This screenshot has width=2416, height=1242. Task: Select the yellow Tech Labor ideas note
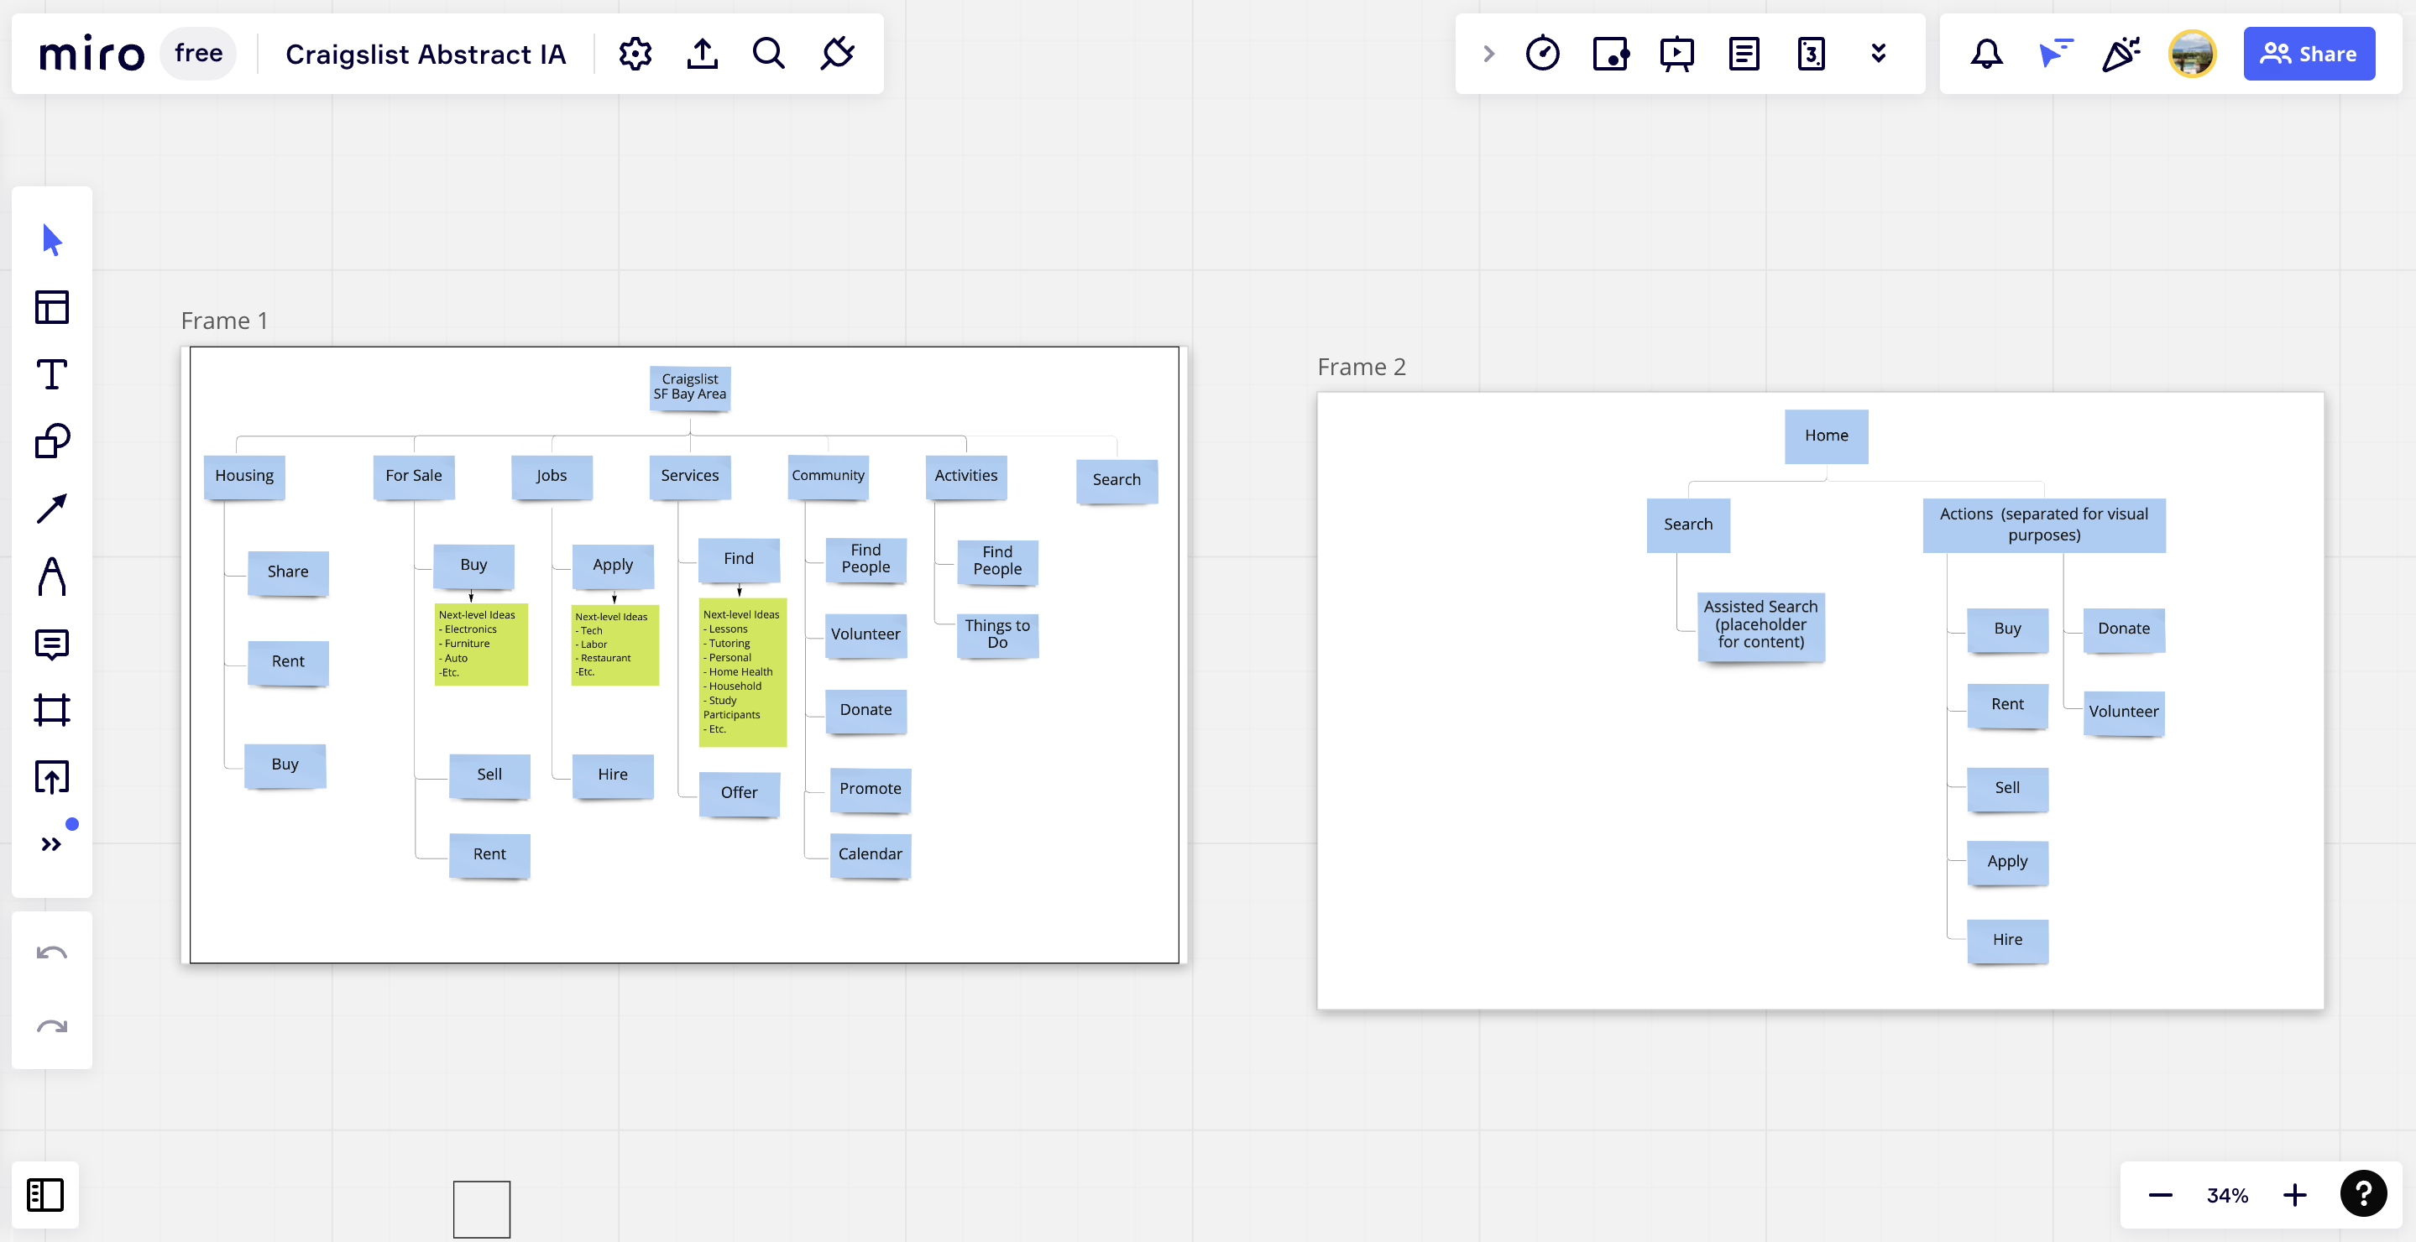click(614, 644)
